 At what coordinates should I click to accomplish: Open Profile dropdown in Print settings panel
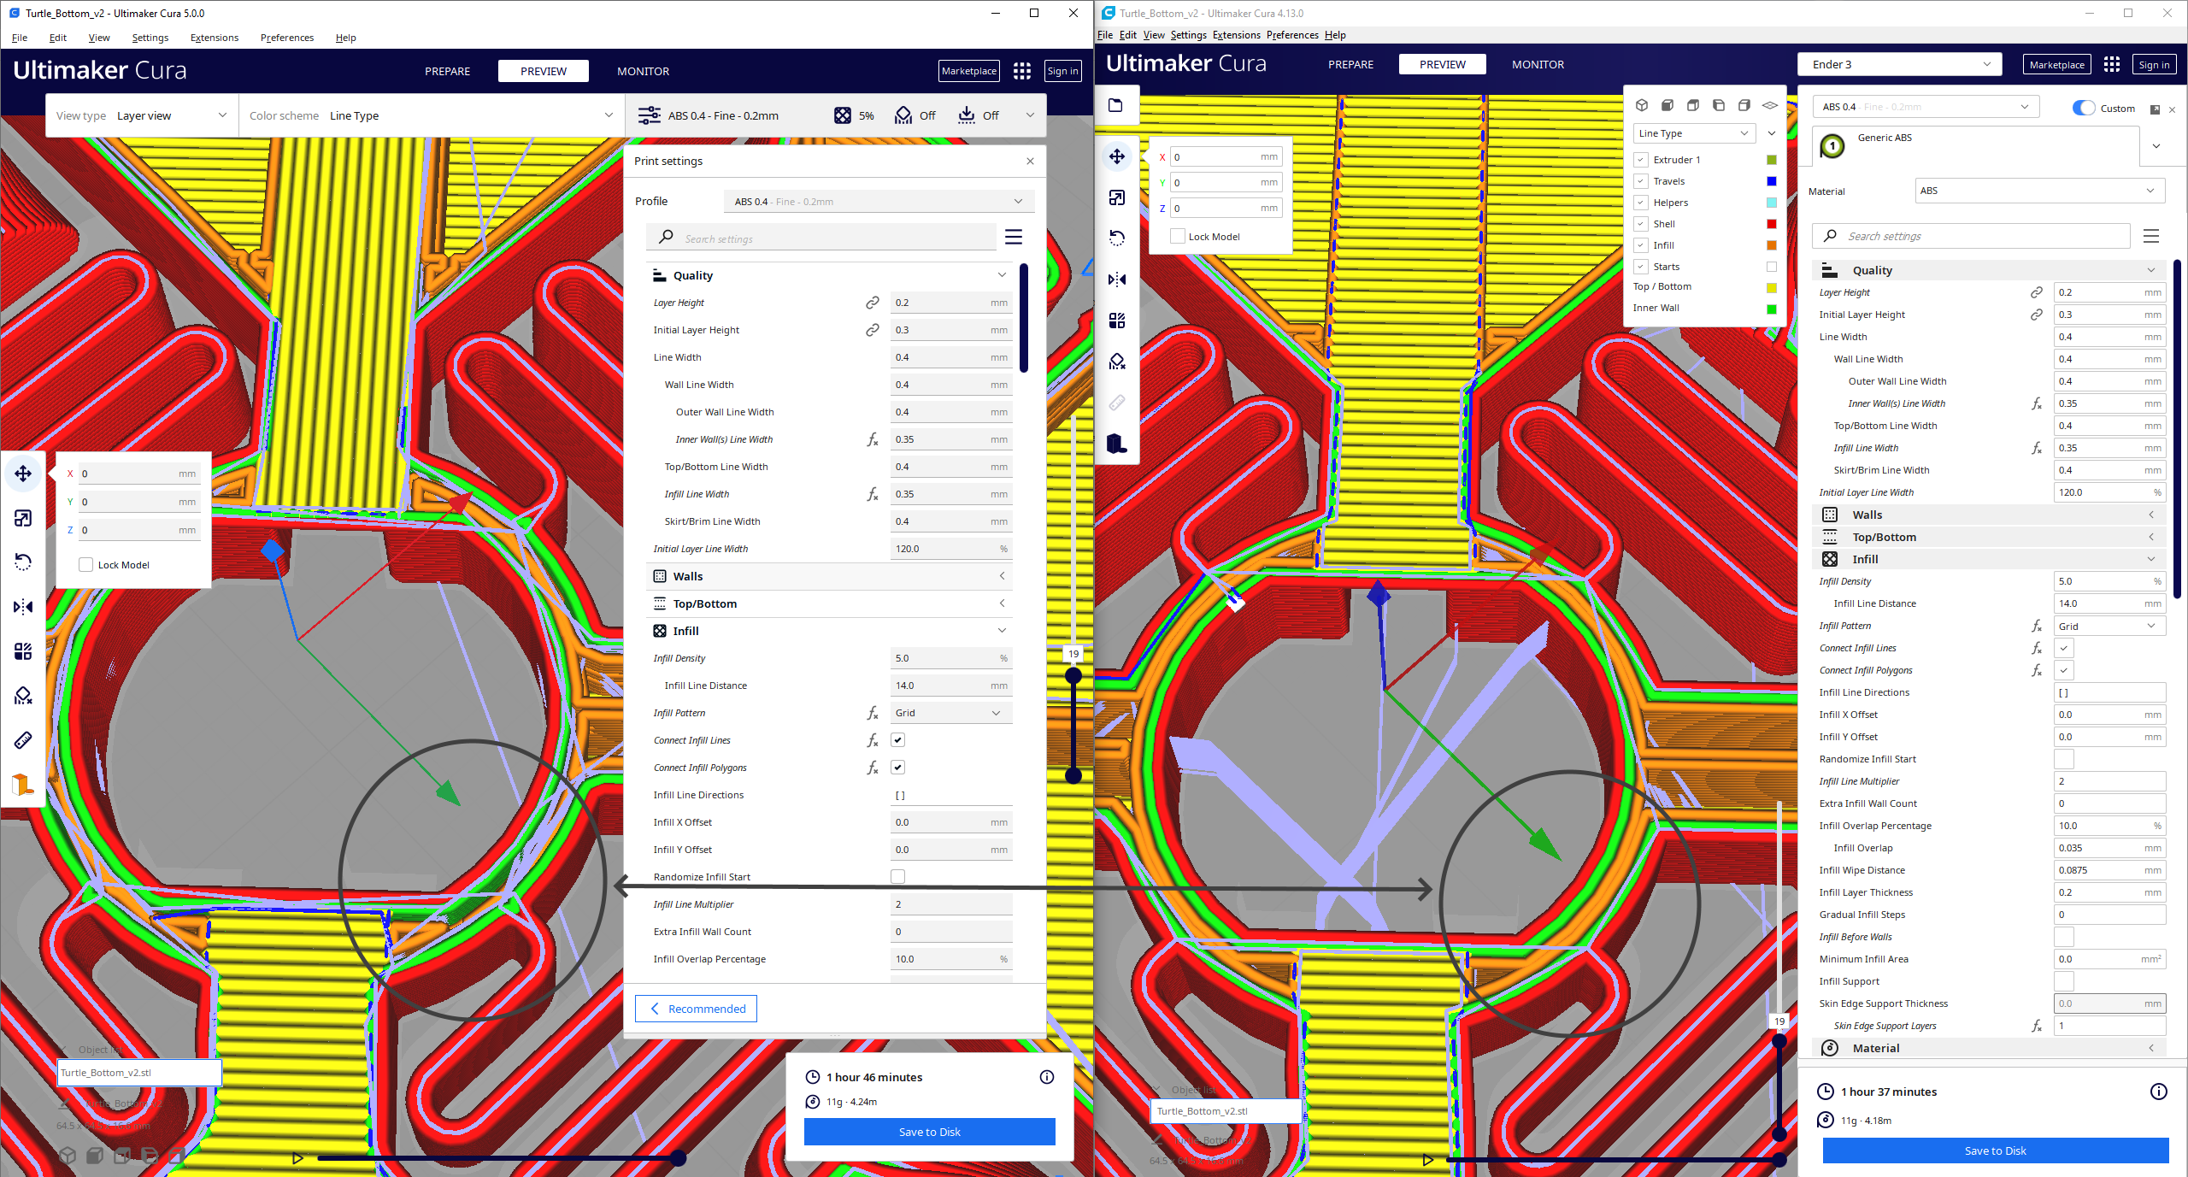tap(879, 202)
